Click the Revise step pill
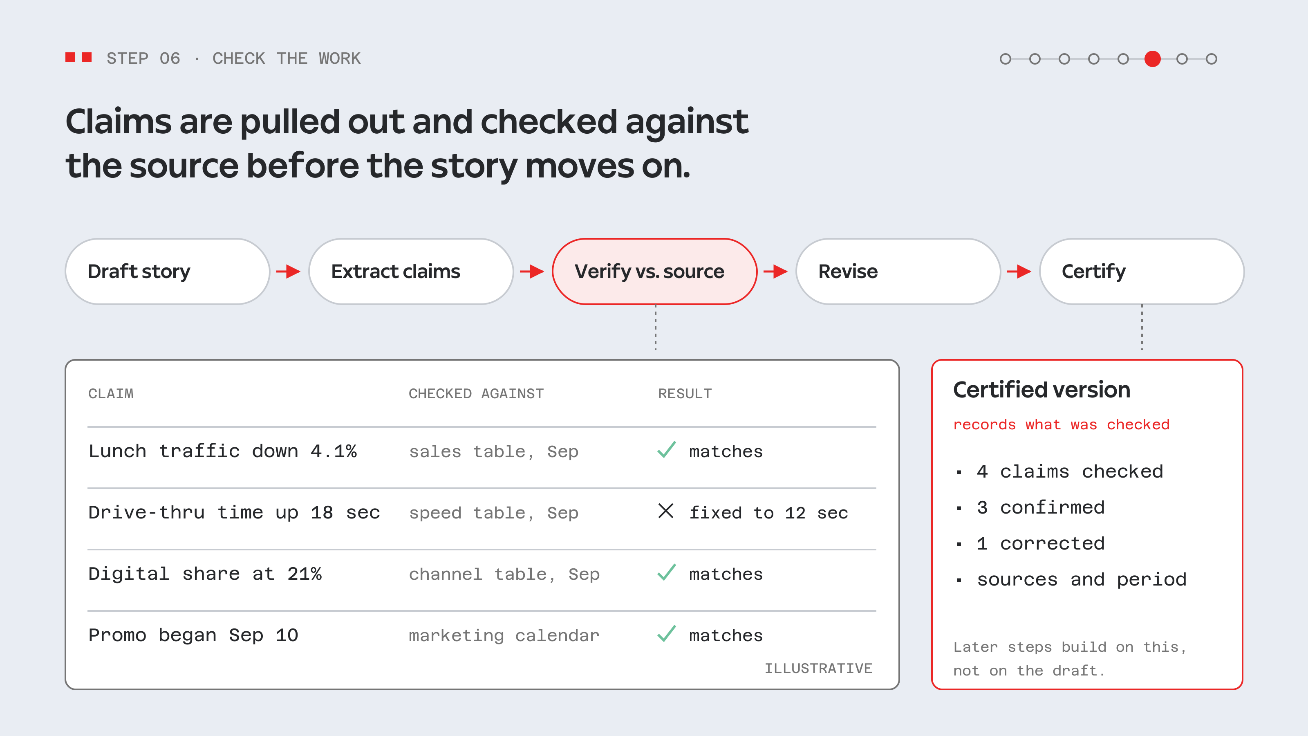 point(898,271)
